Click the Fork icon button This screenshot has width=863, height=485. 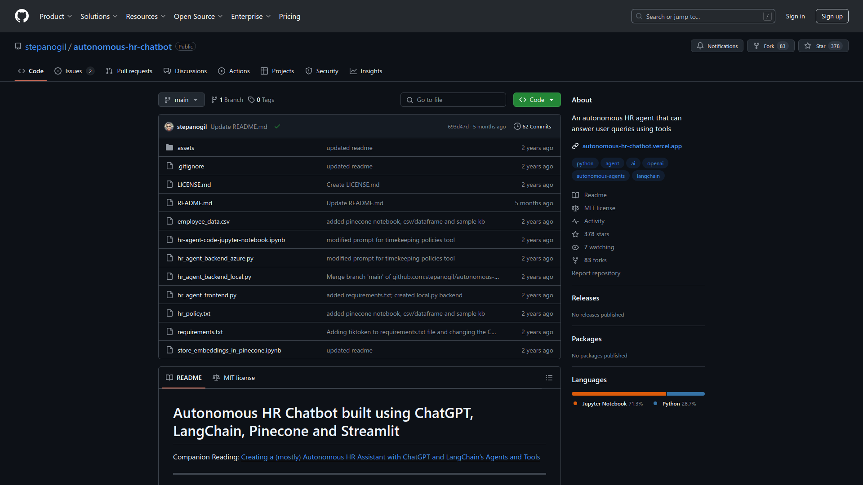point(756,46)
